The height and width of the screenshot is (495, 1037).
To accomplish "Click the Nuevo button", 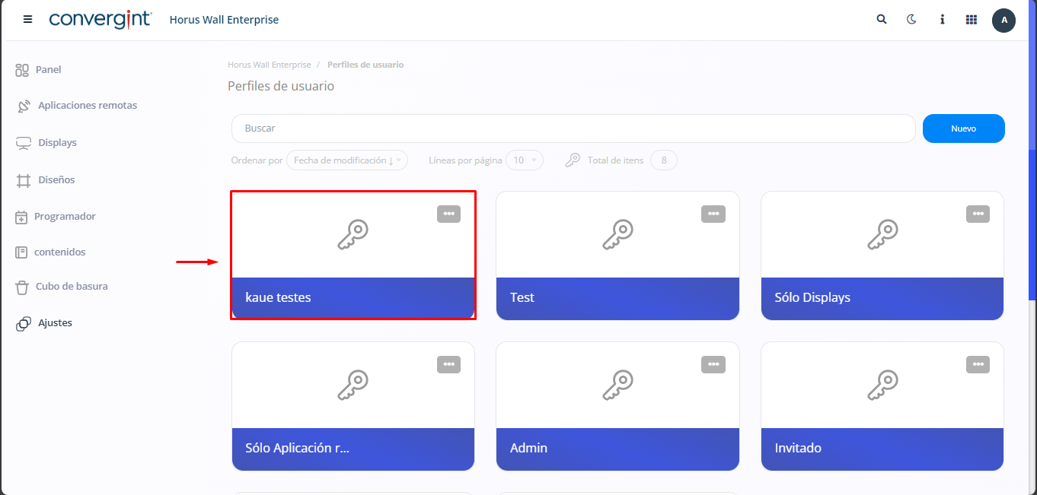I will [963, 129].
